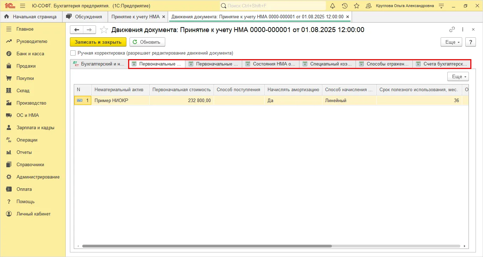Viewport: 483px width, 257px height.
Task: Click the Администрирование gear icon
Action: (9, 177)
